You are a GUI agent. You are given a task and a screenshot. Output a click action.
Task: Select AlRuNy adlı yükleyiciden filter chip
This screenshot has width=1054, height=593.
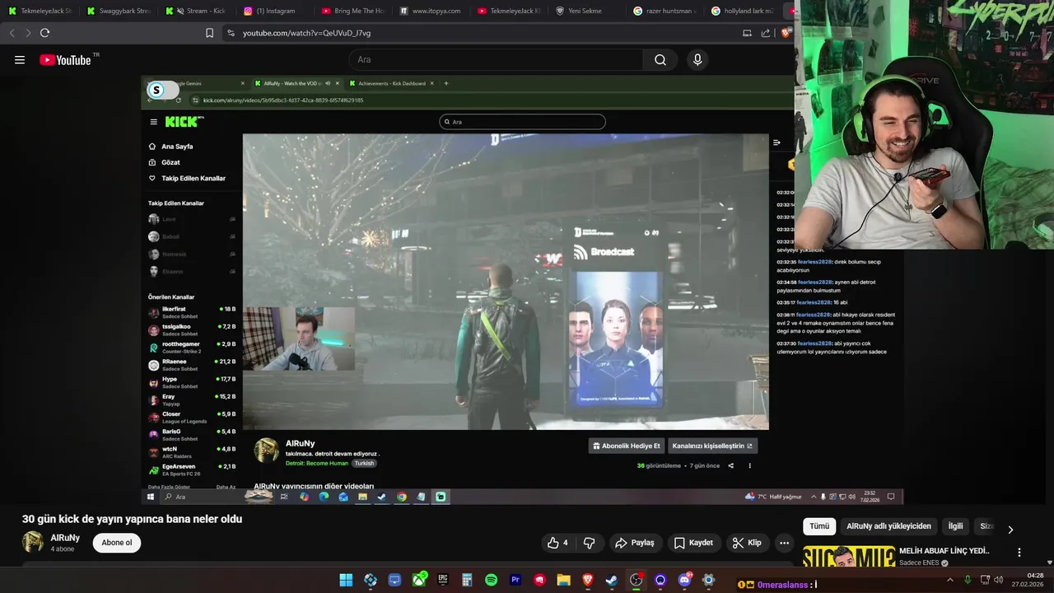pyautogui.click(x=888, y=526)
